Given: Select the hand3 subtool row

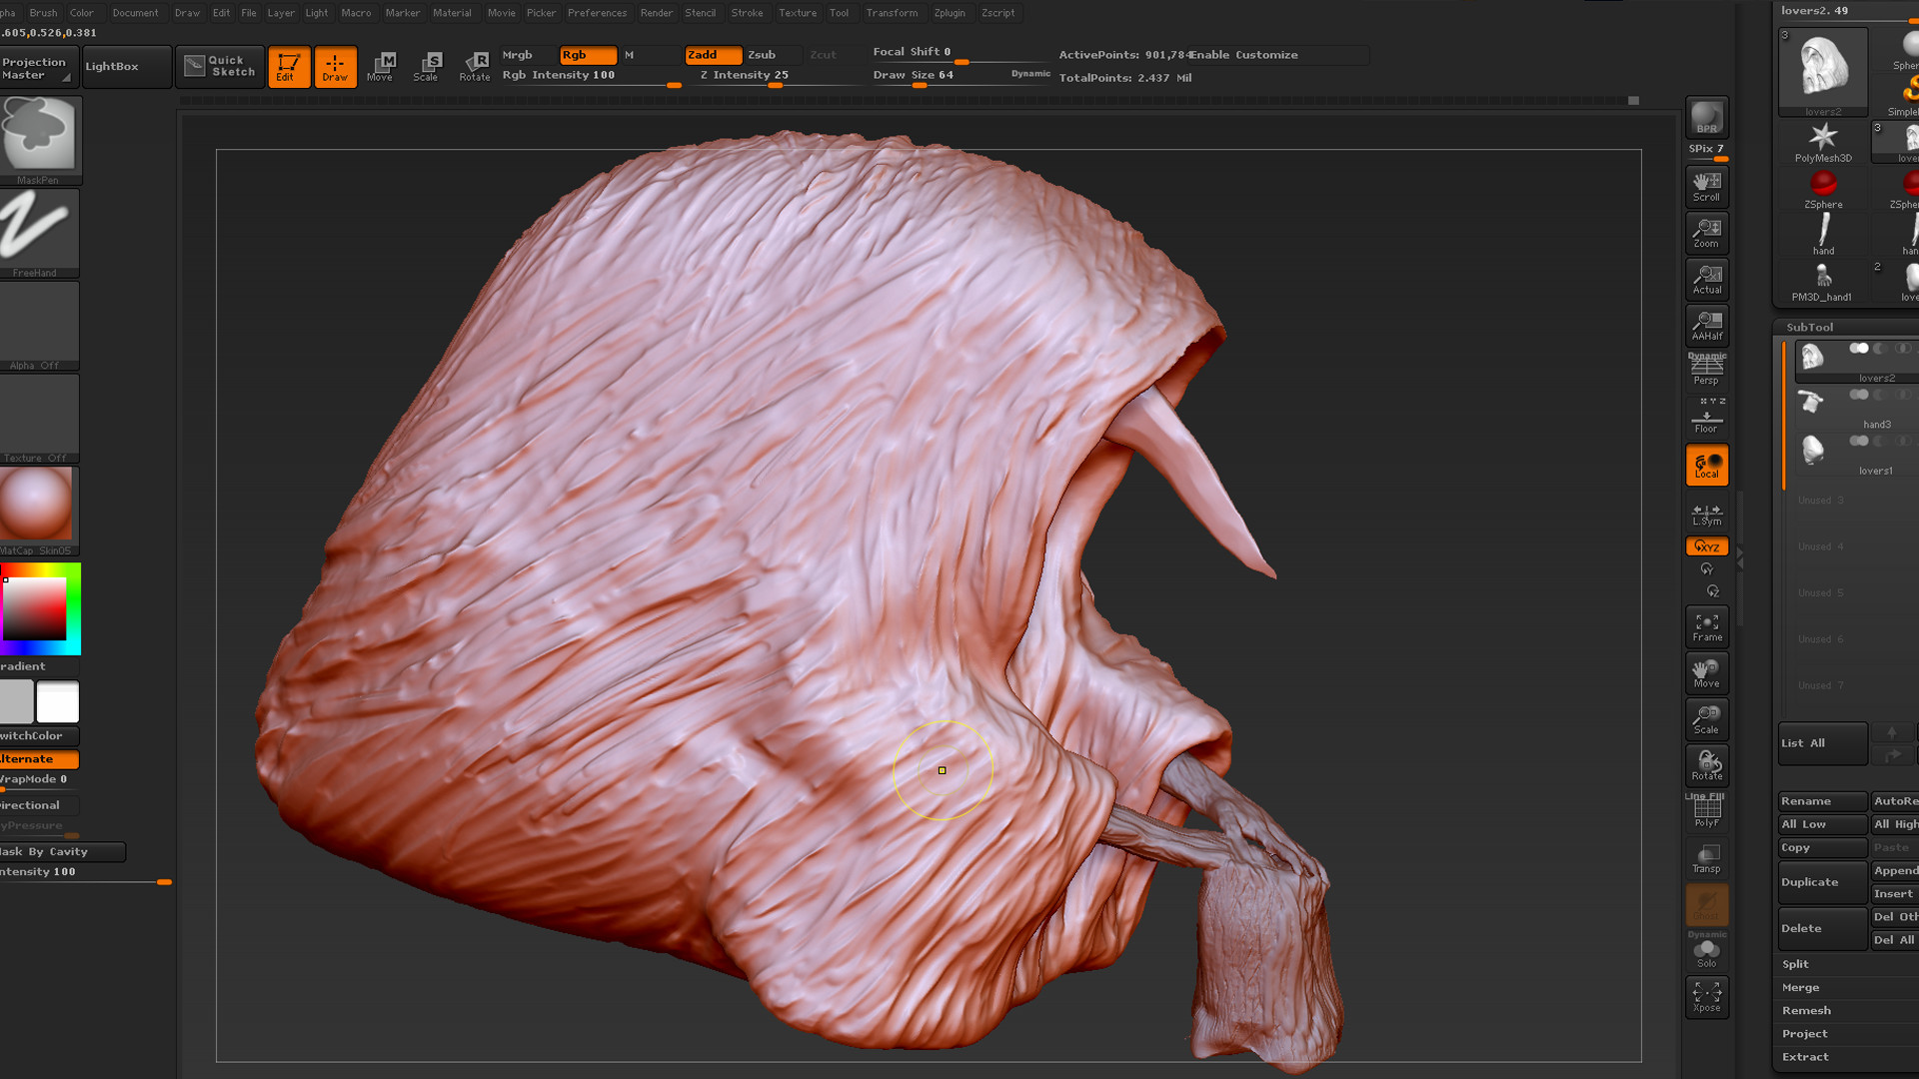Looking at the screenshot, I should click(1856, 409).
